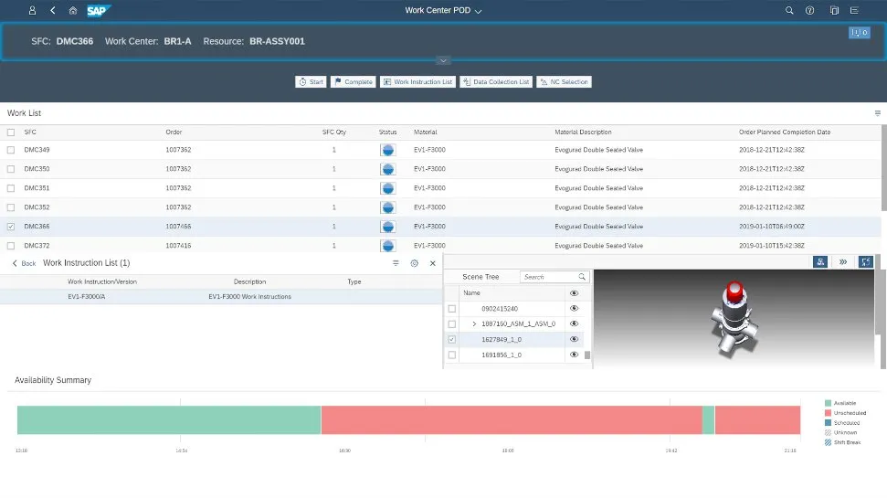Open Work Instruction List settings gear
The width and height of the screenshot is (887, 498).
[414, 263]
